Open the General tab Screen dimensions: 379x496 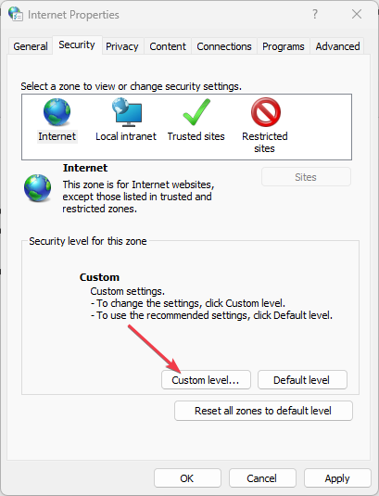[31, 46]
